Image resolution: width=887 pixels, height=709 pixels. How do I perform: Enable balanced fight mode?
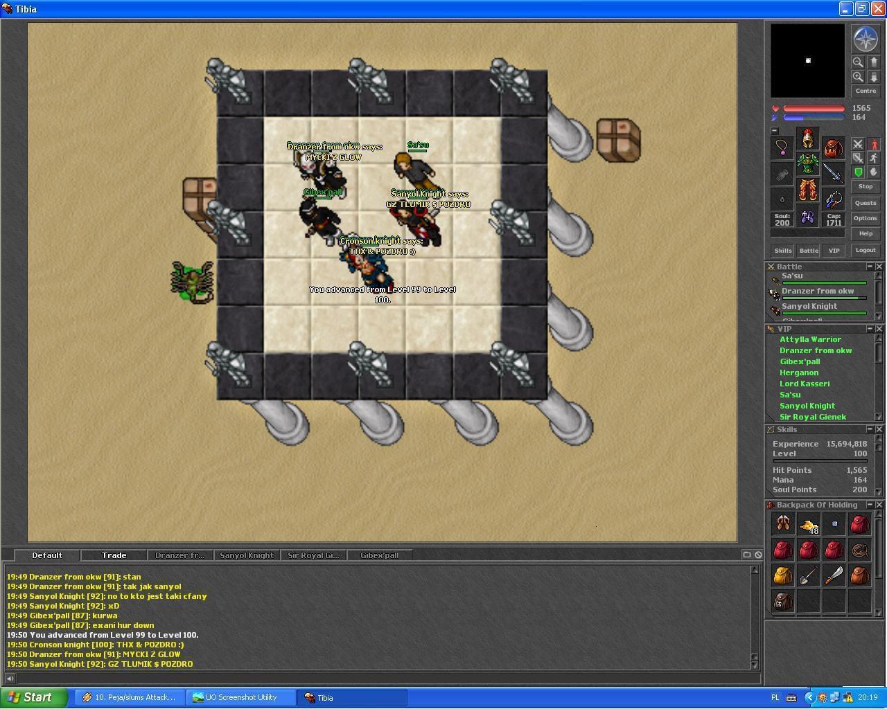click(x=858, y=158)
